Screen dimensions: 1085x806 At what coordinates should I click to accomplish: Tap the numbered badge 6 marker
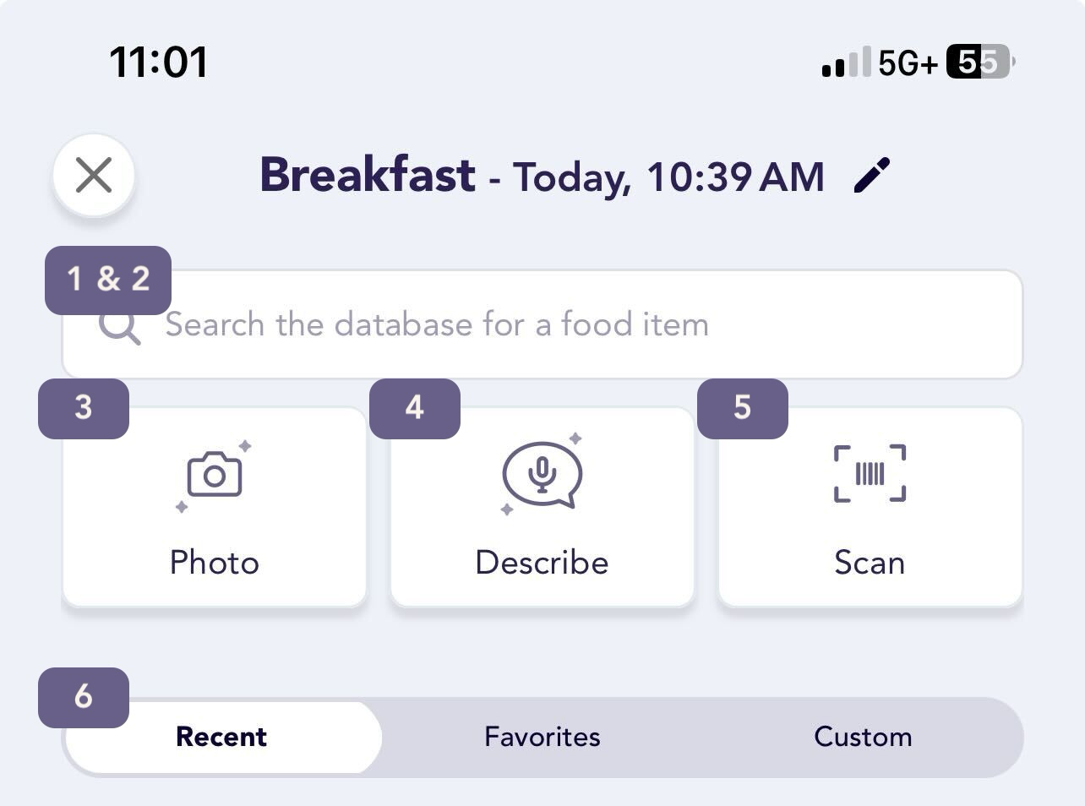(84, 697)
